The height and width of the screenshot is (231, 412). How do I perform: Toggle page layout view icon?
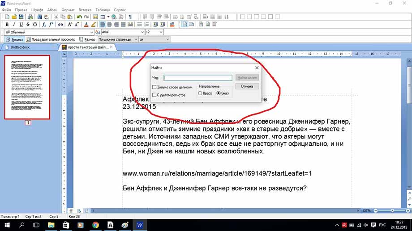pos(185,25)
